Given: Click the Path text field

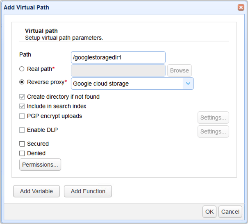Looking at the screenshot, I should click(x=118, y=57).
